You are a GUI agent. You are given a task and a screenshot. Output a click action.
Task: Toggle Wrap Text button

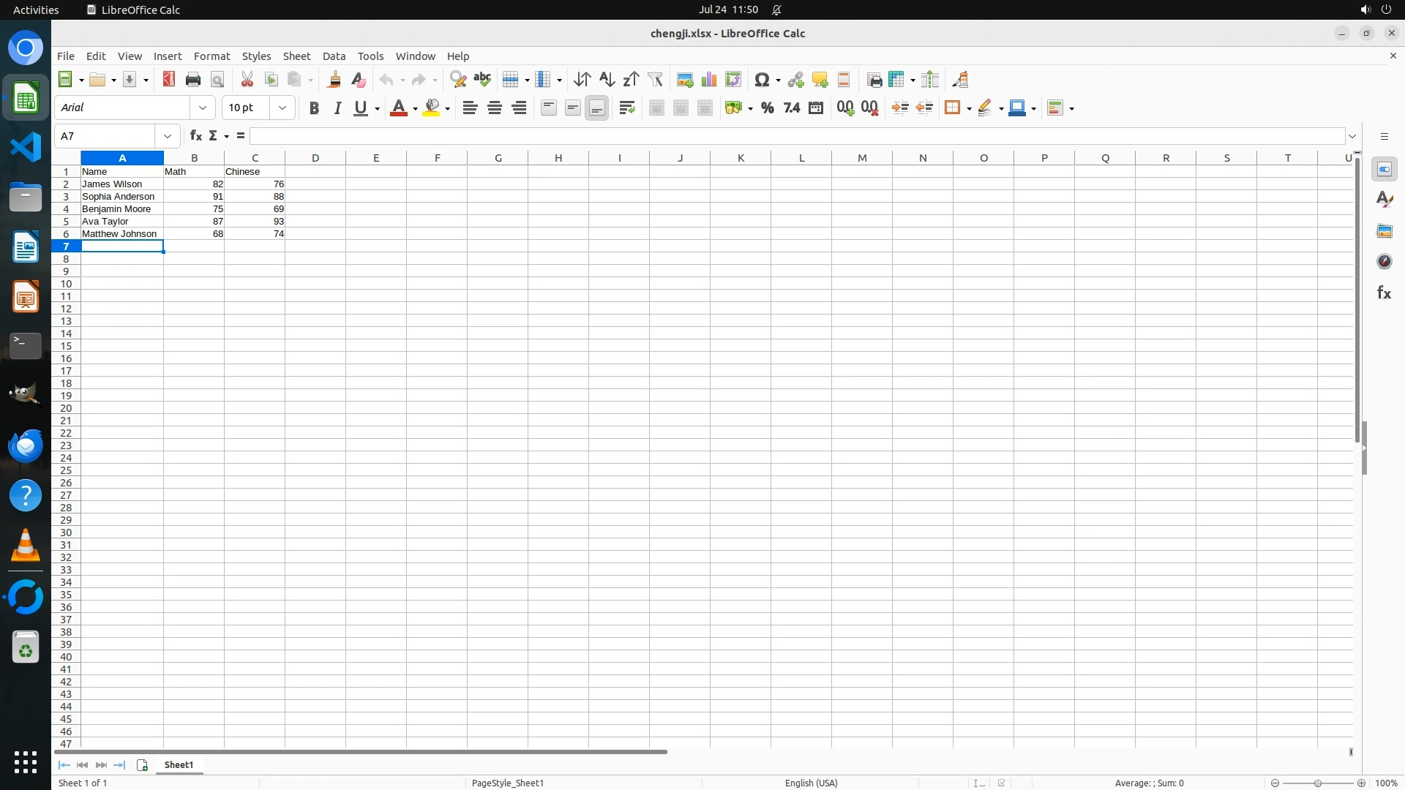coord(626,108)
